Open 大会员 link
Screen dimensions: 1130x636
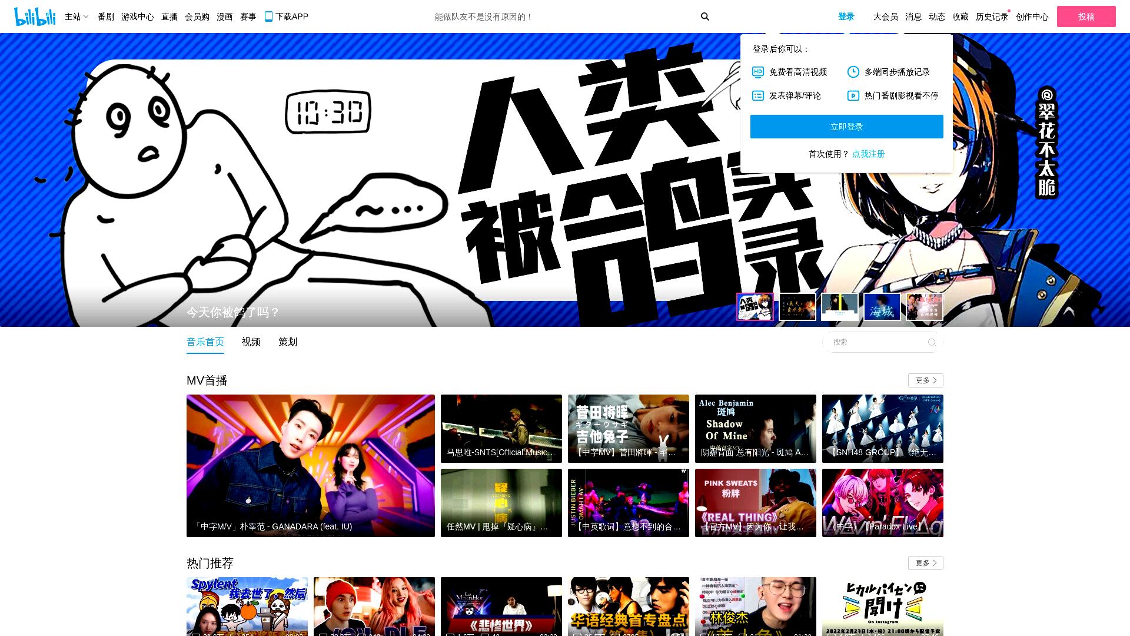coord(886,16)
